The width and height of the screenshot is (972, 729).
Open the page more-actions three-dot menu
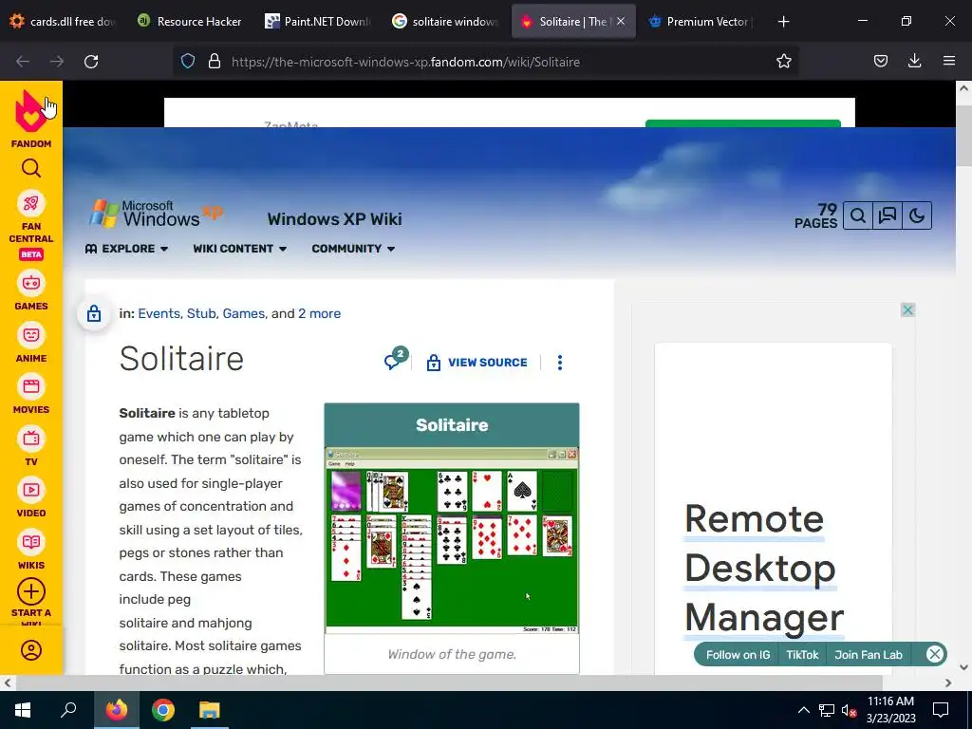[560, 363]
